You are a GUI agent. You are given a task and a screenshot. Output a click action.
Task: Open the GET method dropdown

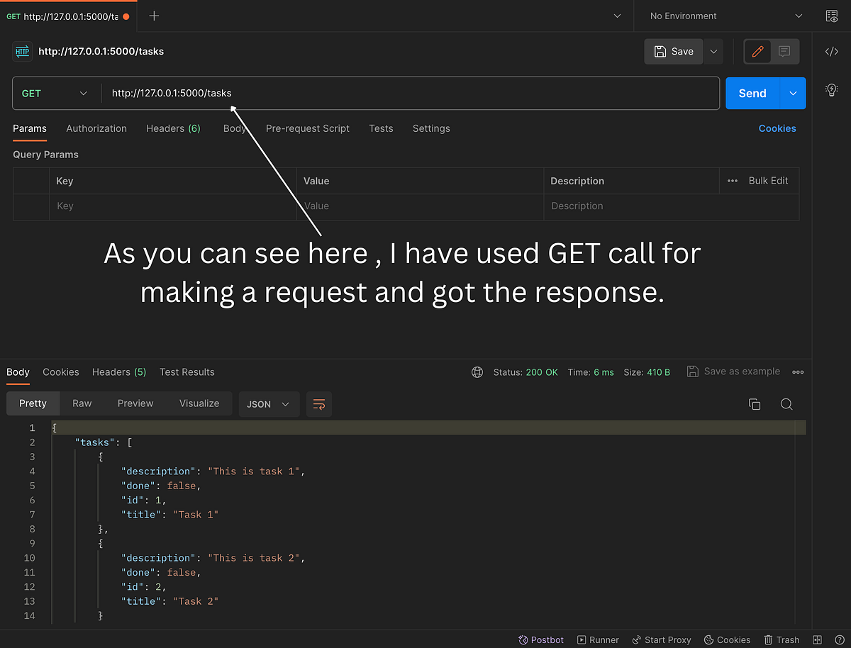click(55, 94)
